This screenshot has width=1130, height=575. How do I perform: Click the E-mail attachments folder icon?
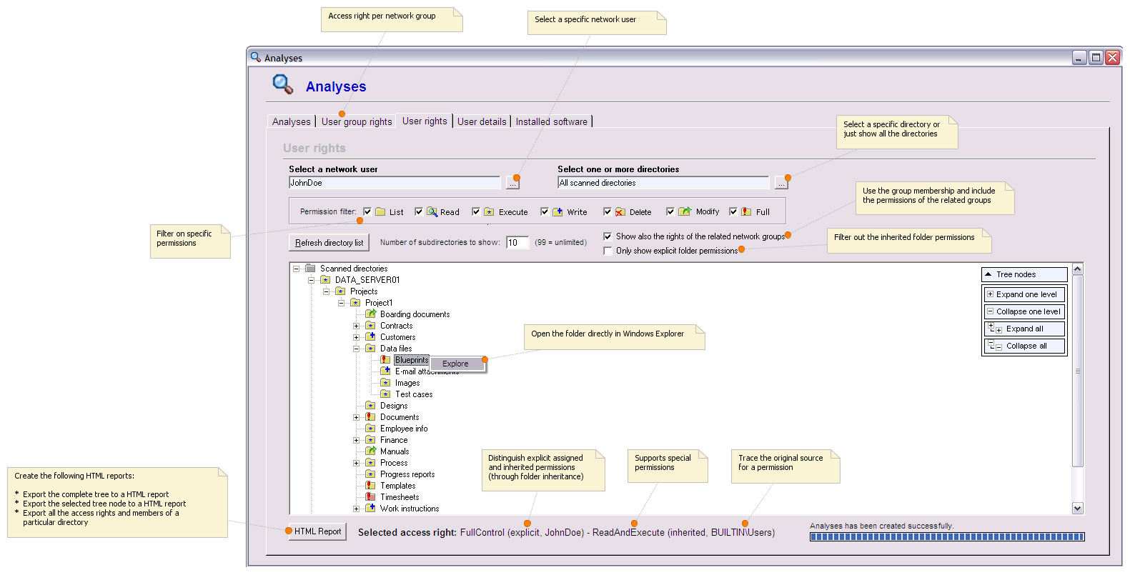[385, 371]
